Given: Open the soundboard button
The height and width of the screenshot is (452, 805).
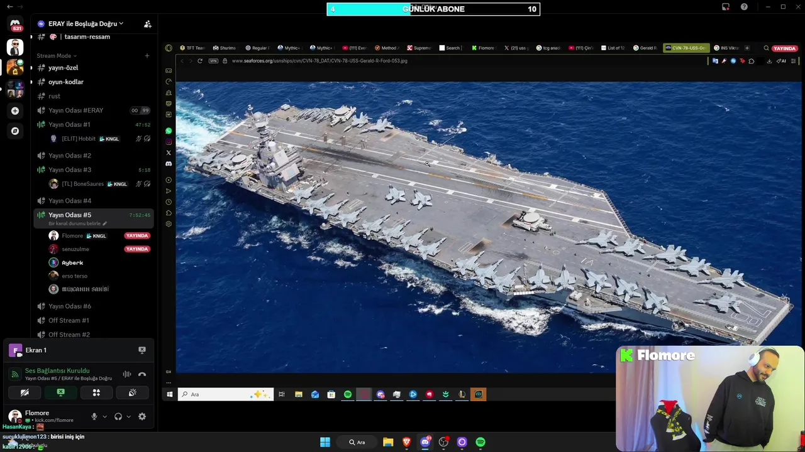Looking at the screenshot, I should [x=132, y=393].
